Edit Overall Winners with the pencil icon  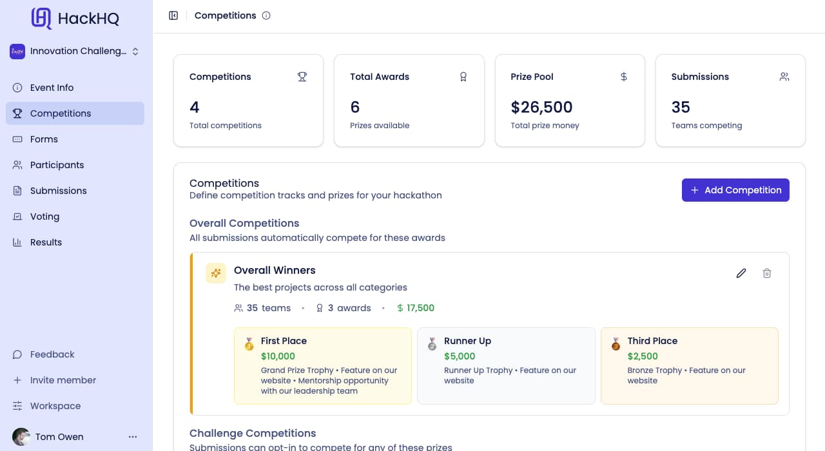click(x=741, y=273)
